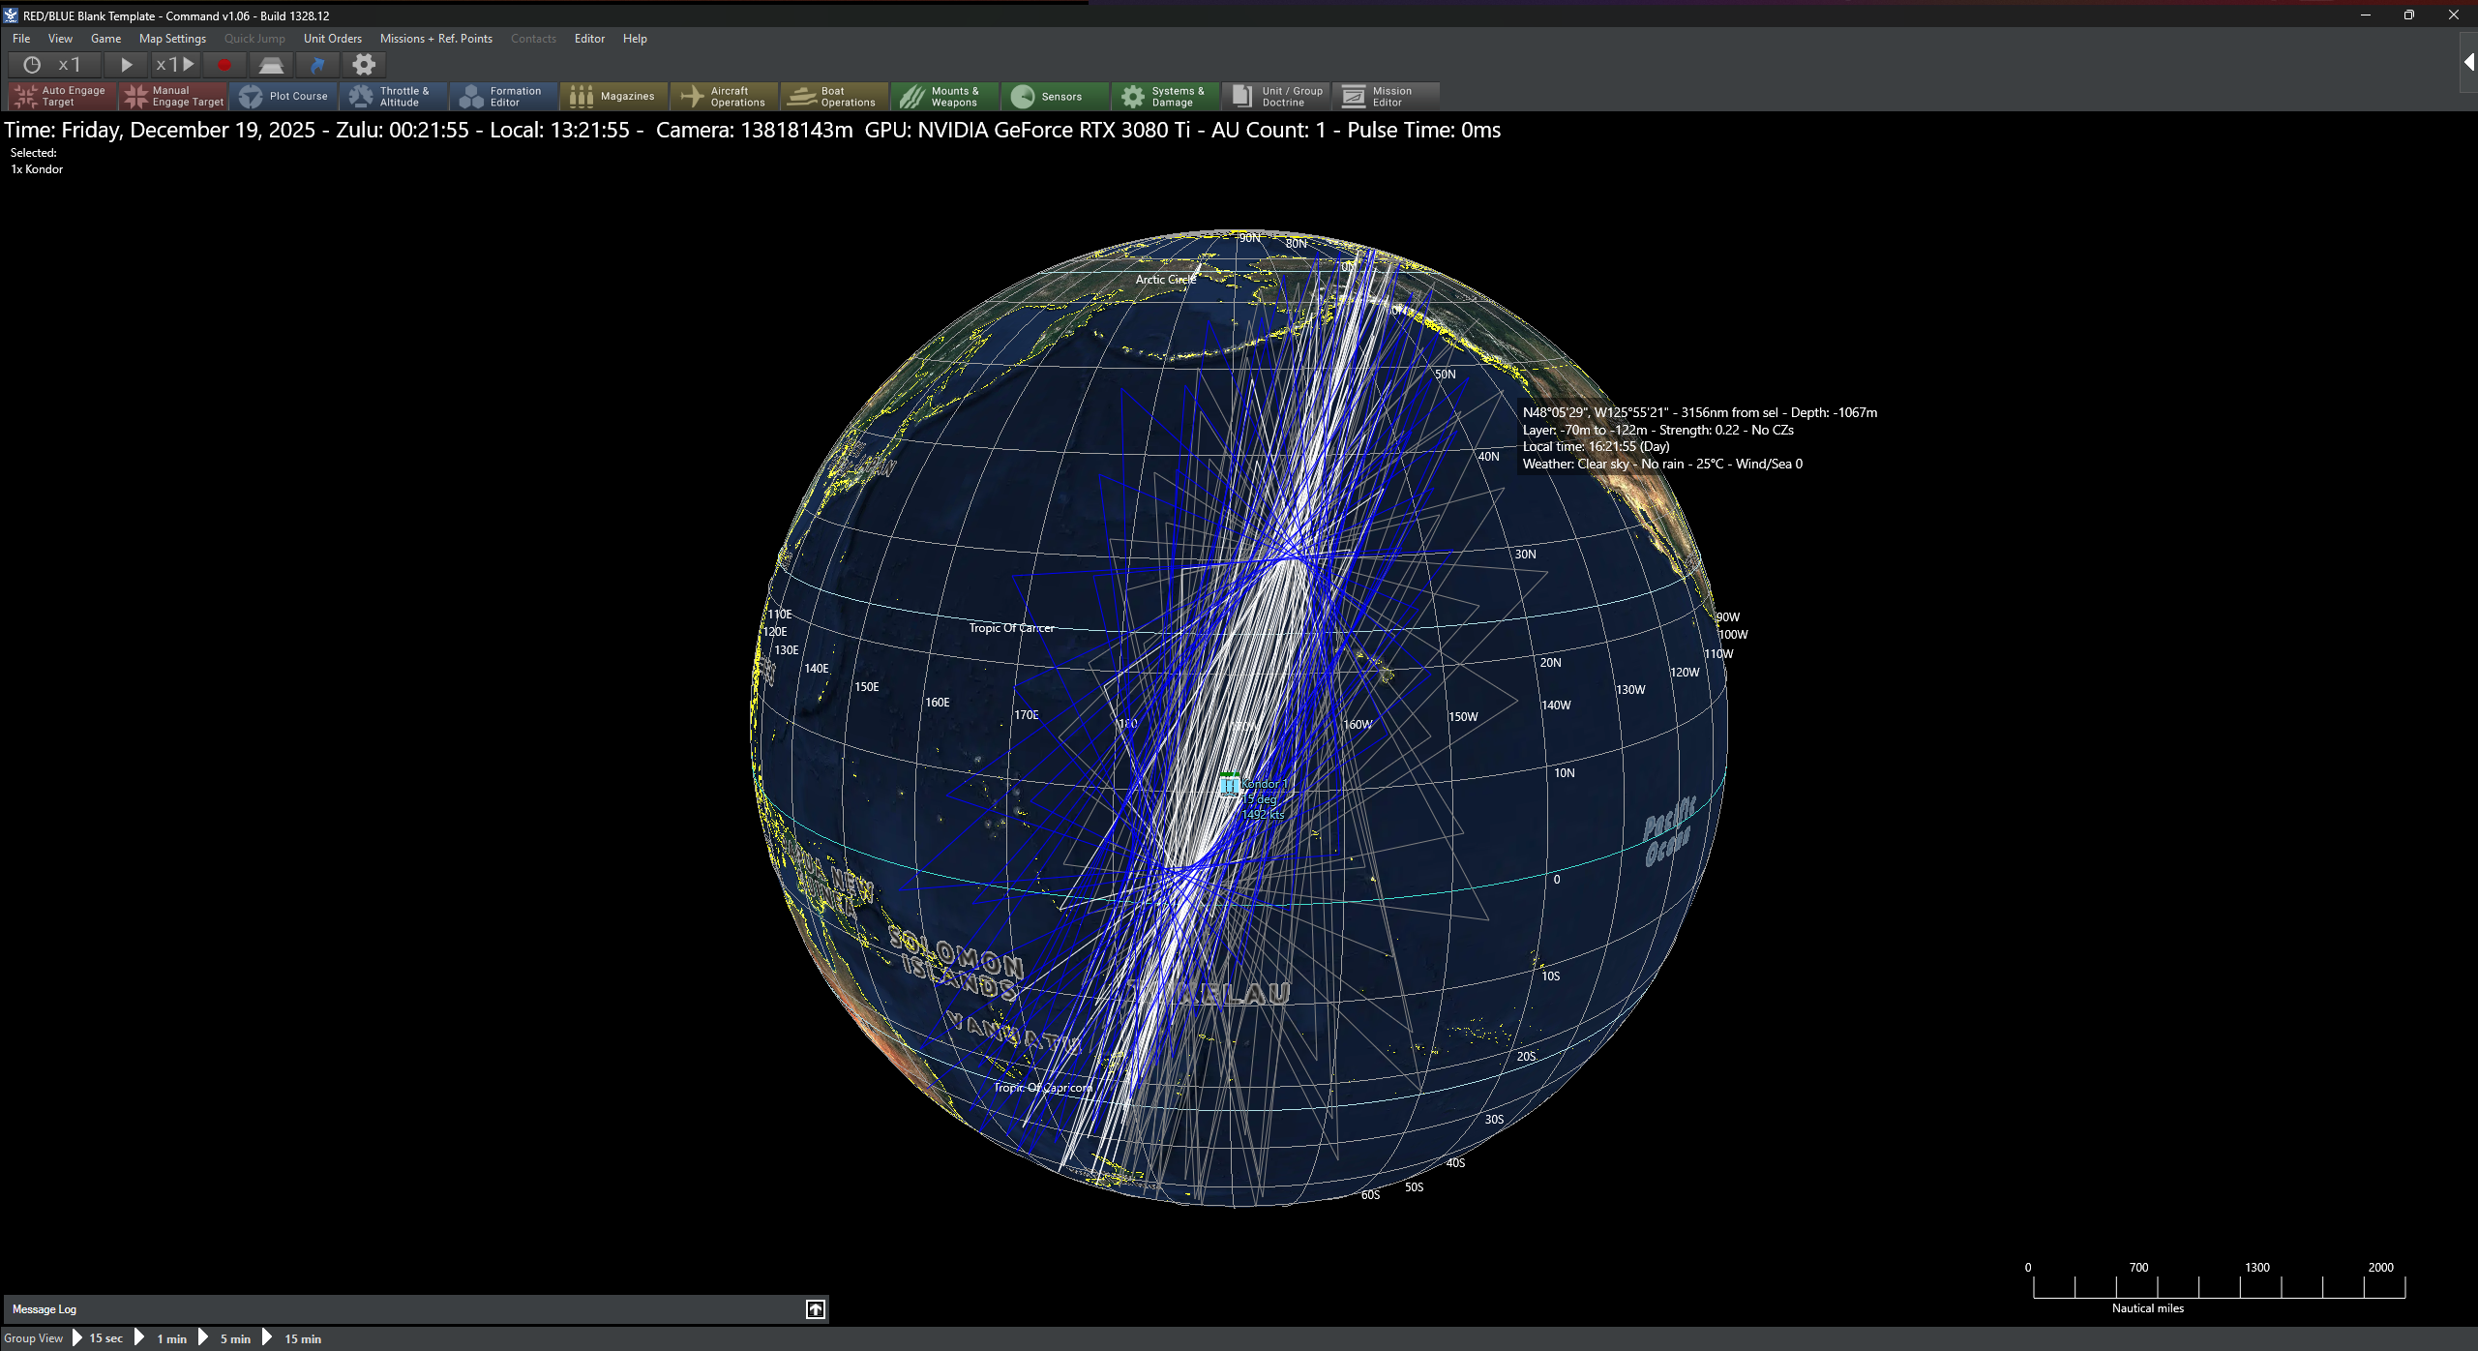Viewport: 2478px width, 1351px height.
Task: Click the '1x Kondor' selected unit text
Action: 37,169
